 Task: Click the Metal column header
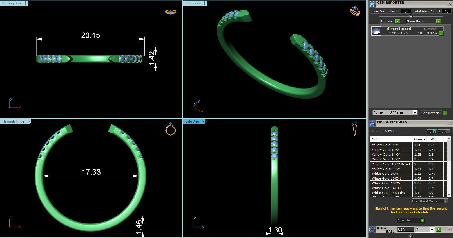pos(391,139)
